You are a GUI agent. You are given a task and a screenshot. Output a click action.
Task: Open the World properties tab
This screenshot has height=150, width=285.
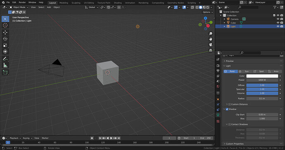[218, 86]
